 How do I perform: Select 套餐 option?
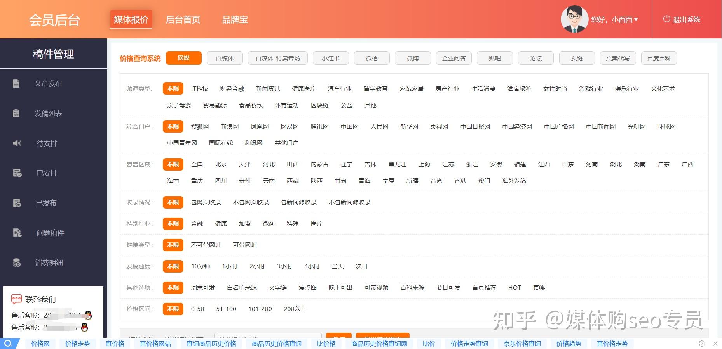(539, 287)
